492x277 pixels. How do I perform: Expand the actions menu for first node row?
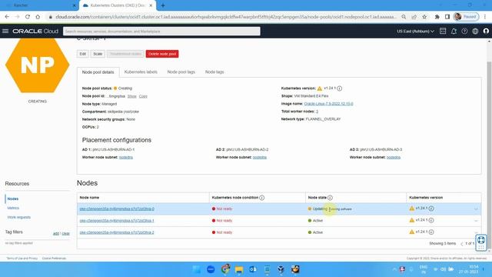(x=476, y=209)
